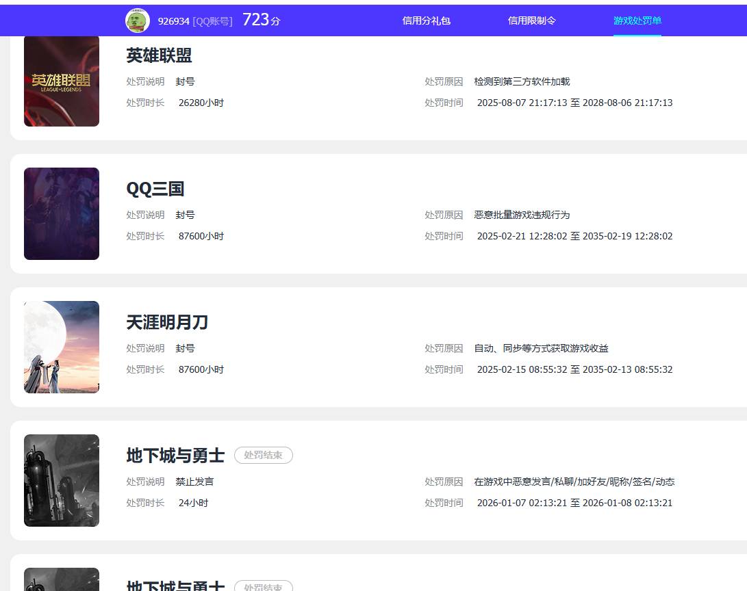Click 封号 in the 英雄联盟 card
747x591 pixels.
(x=185, y=81)
